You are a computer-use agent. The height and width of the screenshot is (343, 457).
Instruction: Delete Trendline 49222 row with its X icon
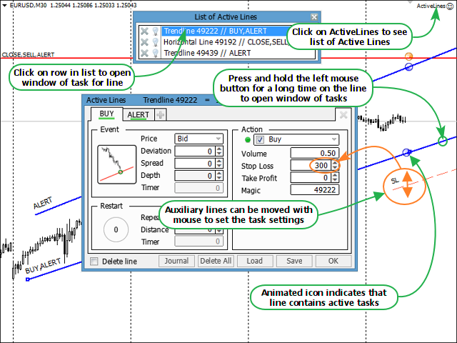(x=144, y=31)
